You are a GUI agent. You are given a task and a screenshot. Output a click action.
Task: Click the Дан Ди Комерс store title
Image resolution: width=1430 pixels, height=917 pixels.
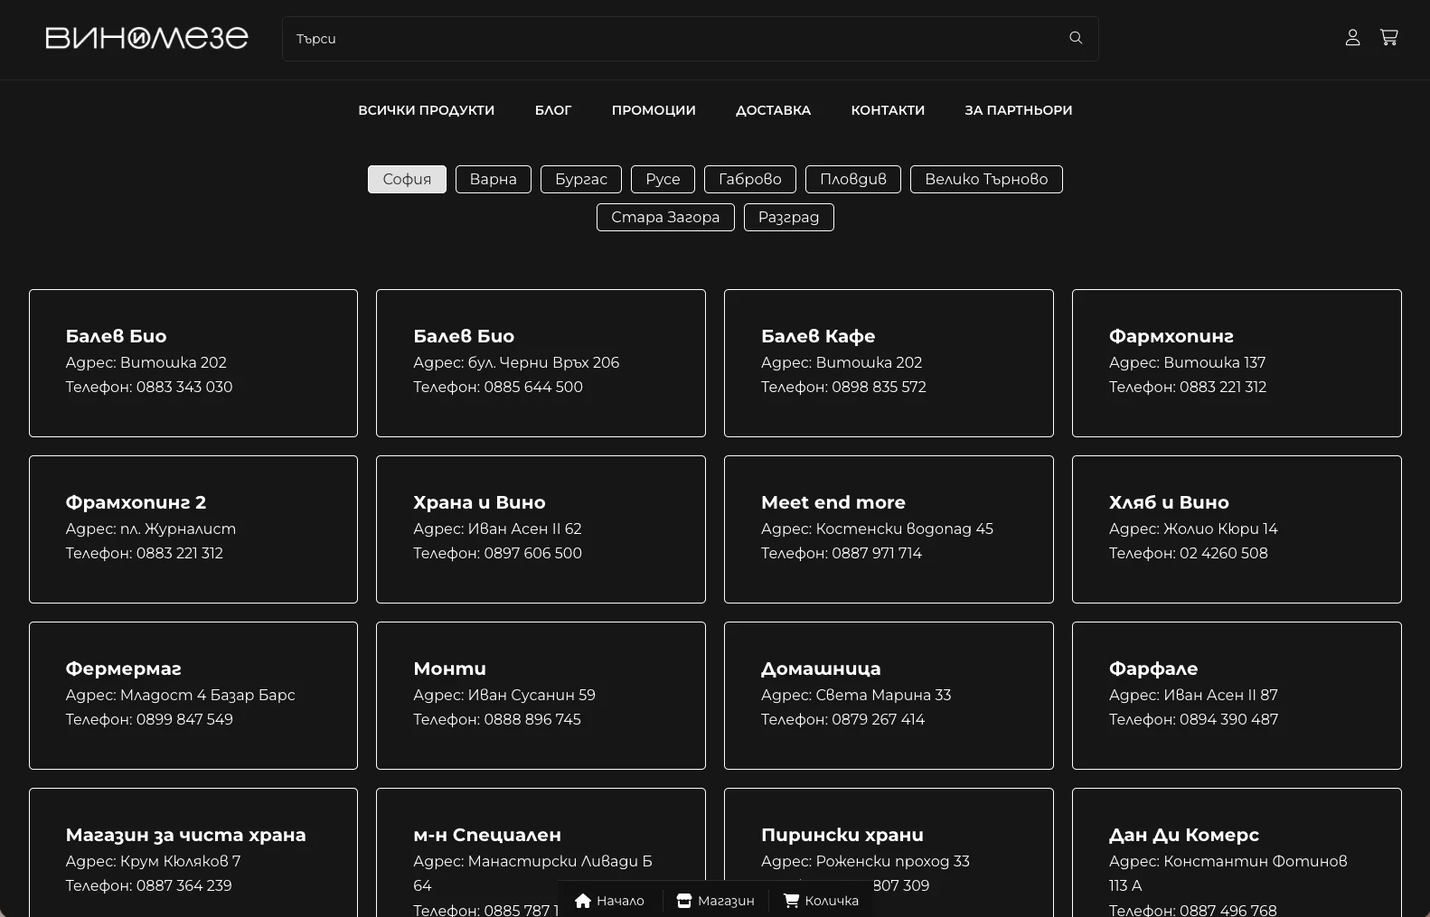point(1184,835)
